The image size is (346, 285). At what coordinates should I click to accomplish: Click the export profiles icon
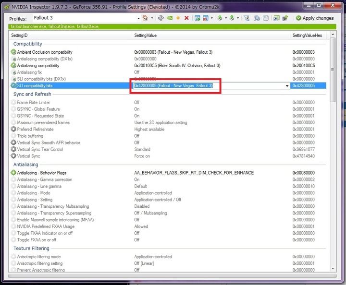[x=220, y=18]
